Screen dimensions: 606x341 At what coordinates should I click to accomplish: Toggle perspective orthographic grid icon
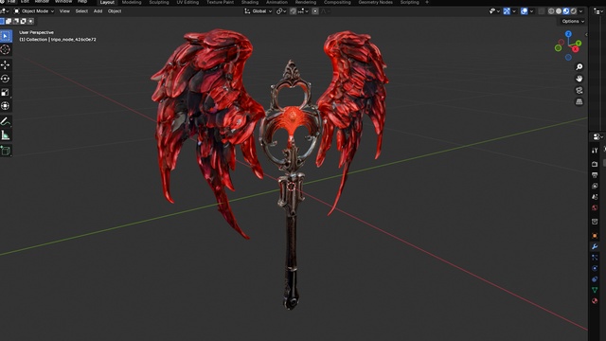579,101
